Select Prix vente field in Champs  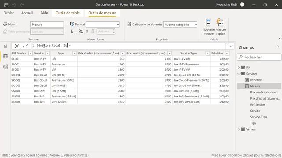click(265, 92)
